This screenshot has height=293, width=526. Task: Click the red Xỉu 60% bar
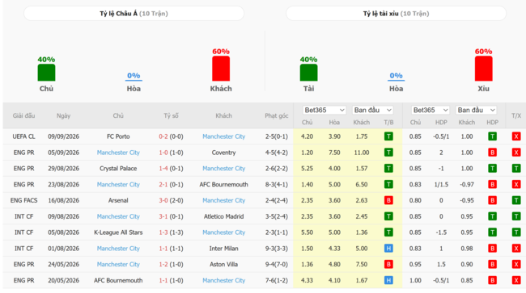(483, 69)
